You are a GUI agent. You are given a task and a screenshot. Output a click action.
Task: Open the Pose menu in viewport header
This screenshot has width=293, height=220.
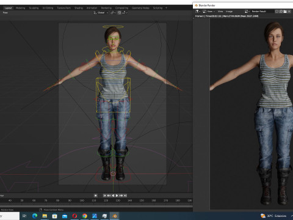(5, 13)
